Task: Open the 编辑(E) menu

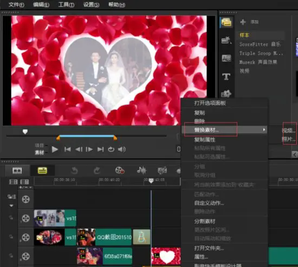Action: pyautogui.click(x=41, y=4)
